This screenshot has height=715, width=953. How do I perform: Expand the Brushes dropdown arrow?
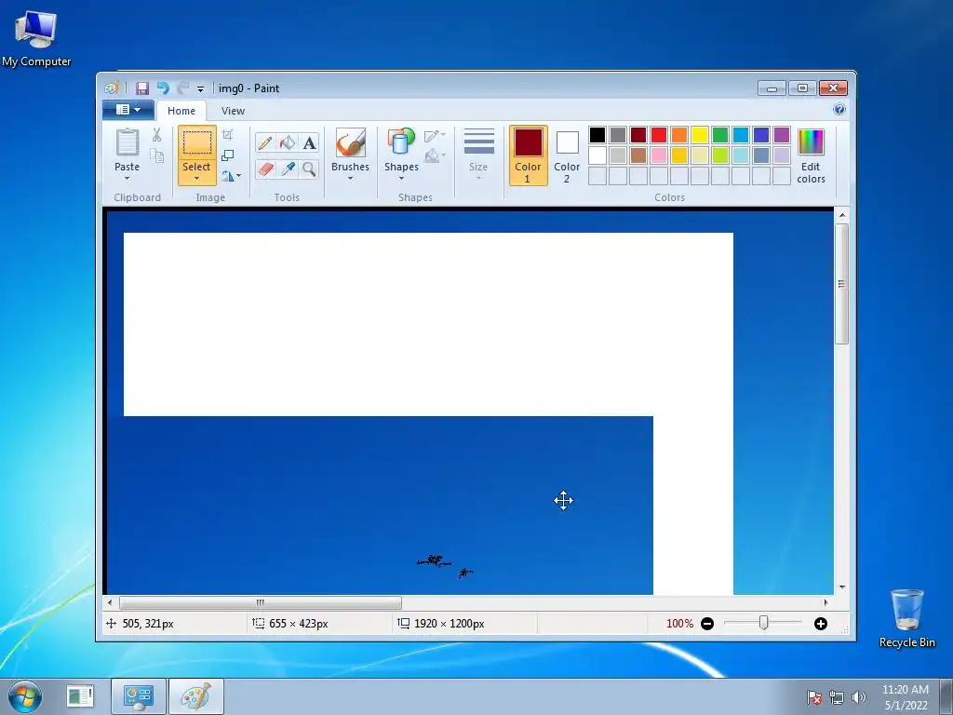[350, 179]
